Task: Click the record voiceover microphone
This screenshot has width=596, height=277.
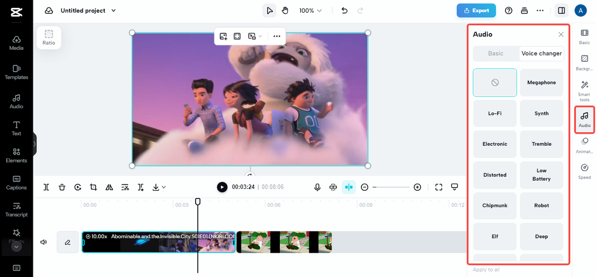Action: click(x=317, y=187)
